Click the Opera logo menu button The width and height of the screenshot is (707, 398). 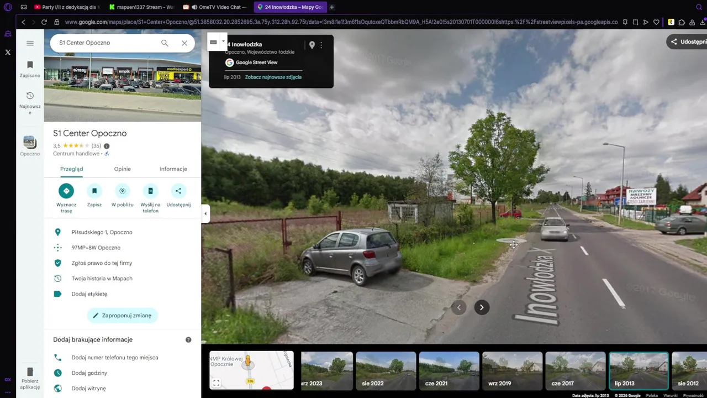pos(8,7)
